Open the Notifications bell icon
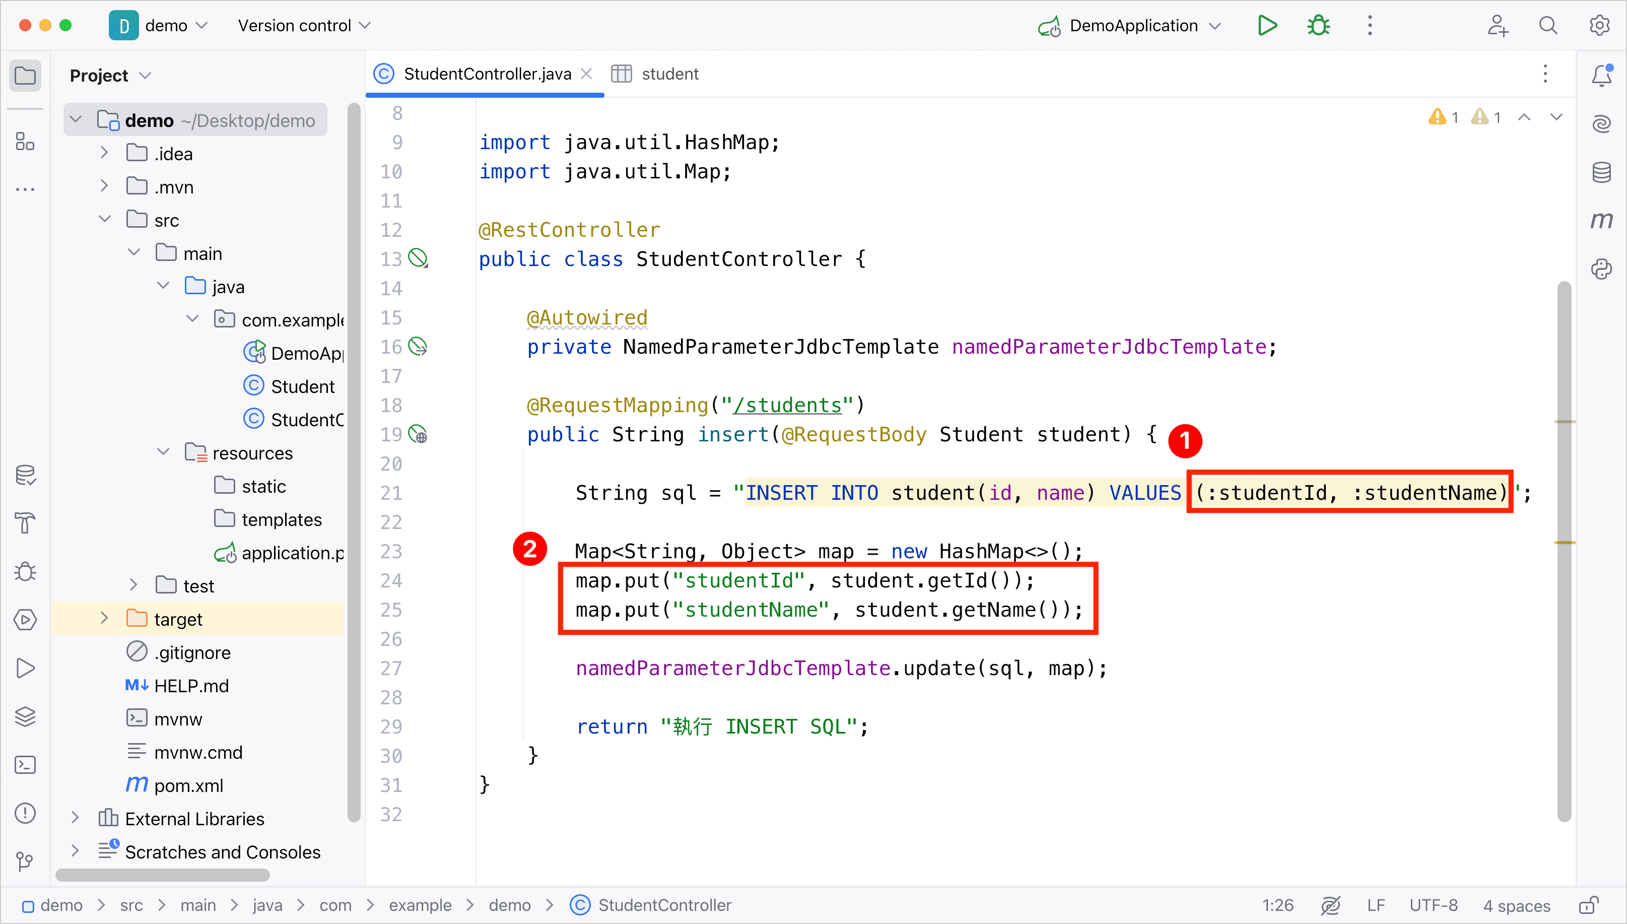This screenshot has height=924, width=1627. pos(1602,76)
